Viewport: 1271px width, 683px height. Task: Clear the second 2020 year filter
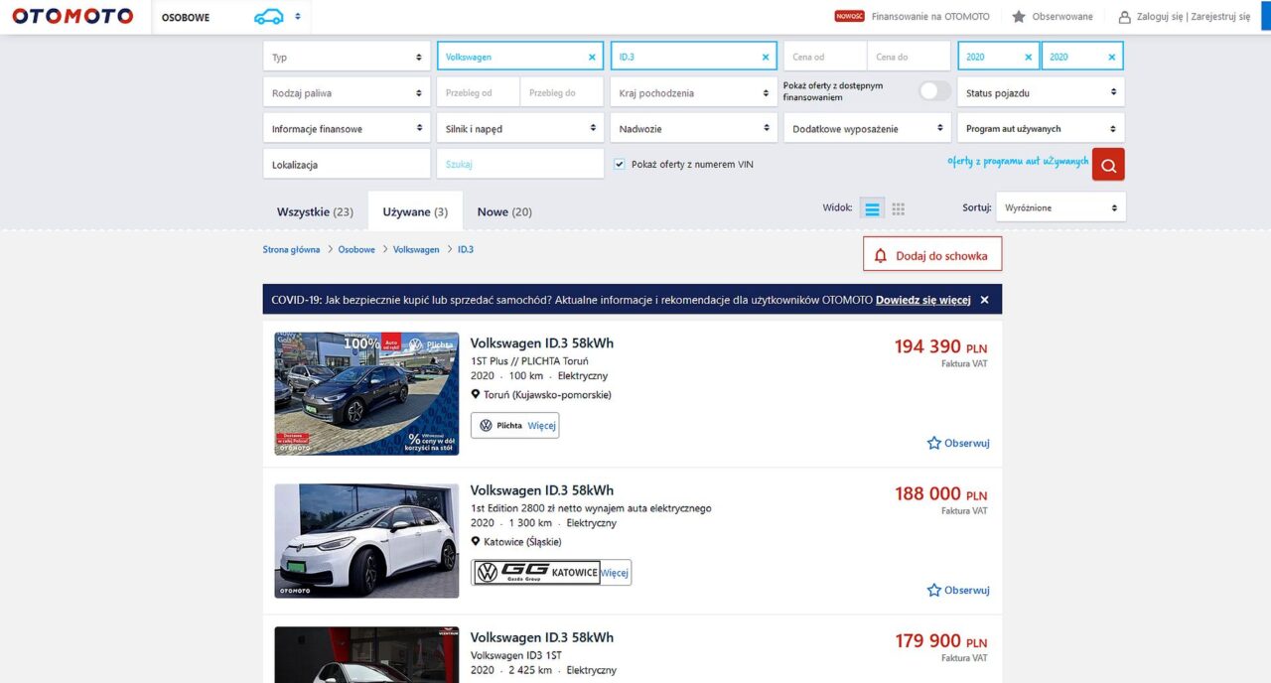[x=1111, y=58]
